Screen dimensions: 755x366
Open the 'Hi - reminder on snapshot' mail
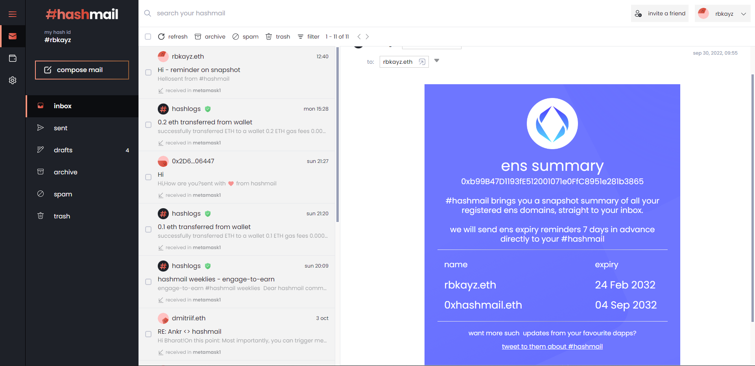click(x=237, y=72)
